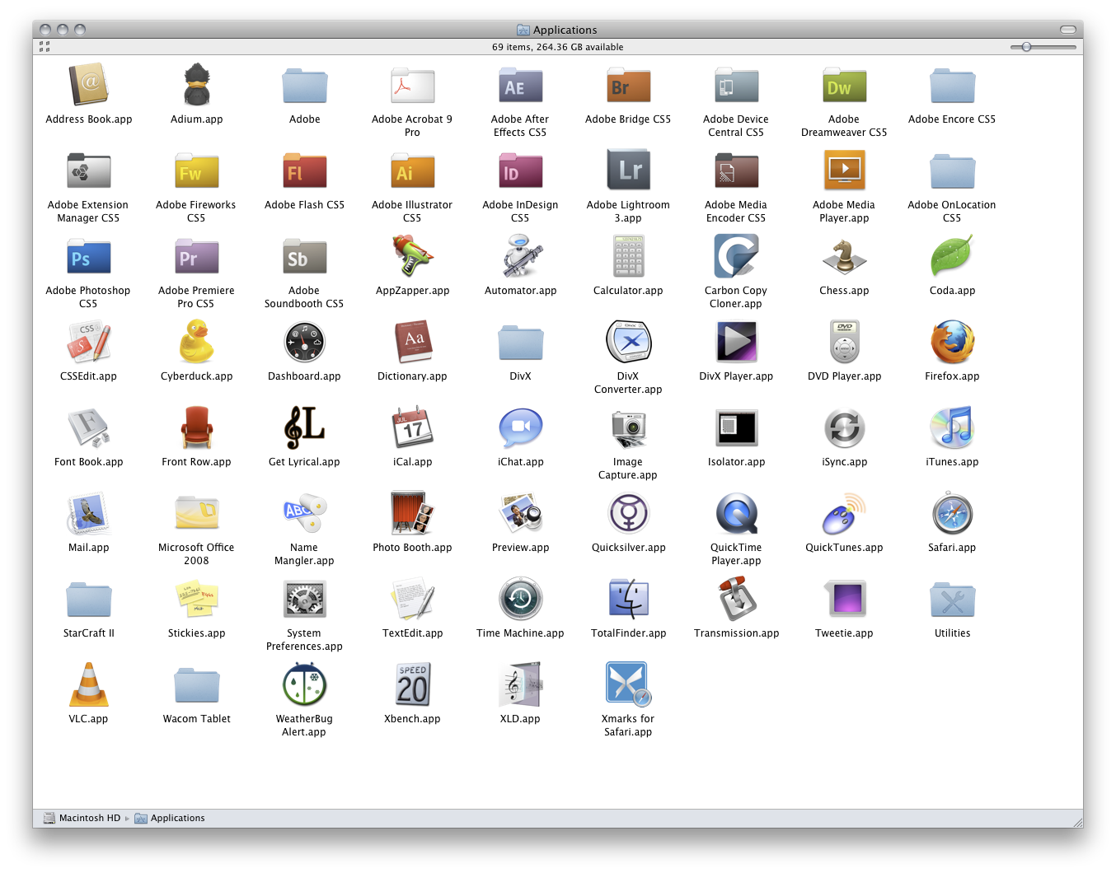Click the Adobe Flash CS5 icon
This screenshot has height=873, width=1116.
pyautogui.click(x=304, y=172)
